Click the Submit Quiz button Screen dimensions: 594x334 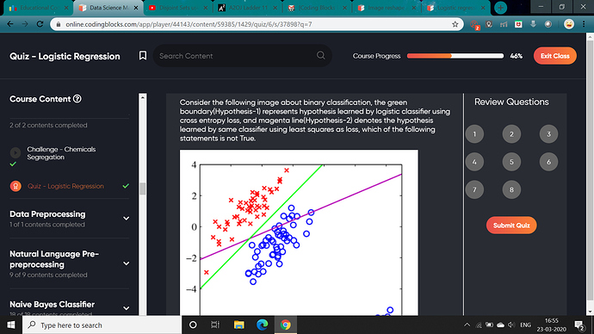(x=511, y=226)
